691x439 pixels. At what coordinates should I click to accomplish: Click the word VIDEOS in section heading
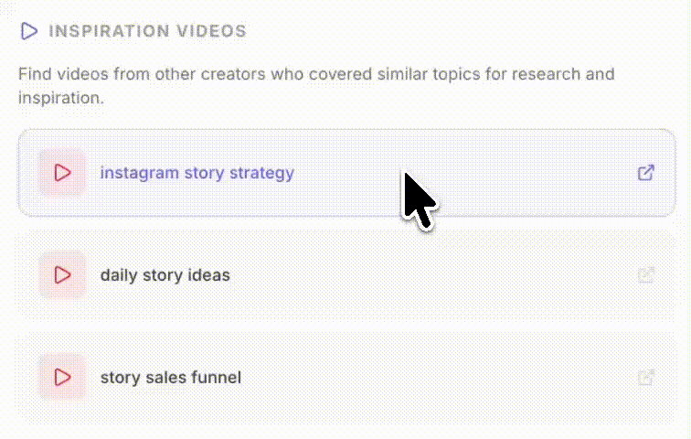pyautogui.click(x=211, y=31)
